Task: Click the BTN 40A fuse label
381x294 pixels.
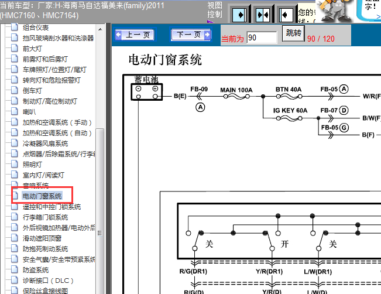Action: tap(289, 90)
